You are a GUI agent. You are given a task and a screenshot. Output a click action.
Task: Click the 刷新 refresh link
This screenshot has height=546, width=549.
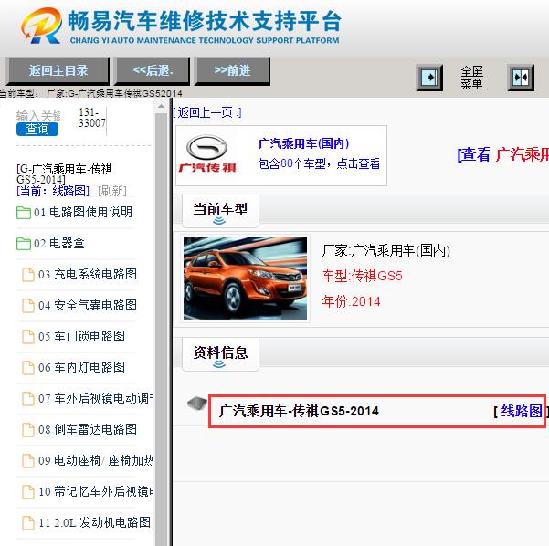click(112, 191)
